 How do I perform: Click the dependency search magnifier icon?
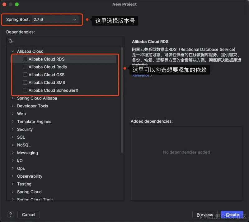pyautogui.click(x=11, y=41)
